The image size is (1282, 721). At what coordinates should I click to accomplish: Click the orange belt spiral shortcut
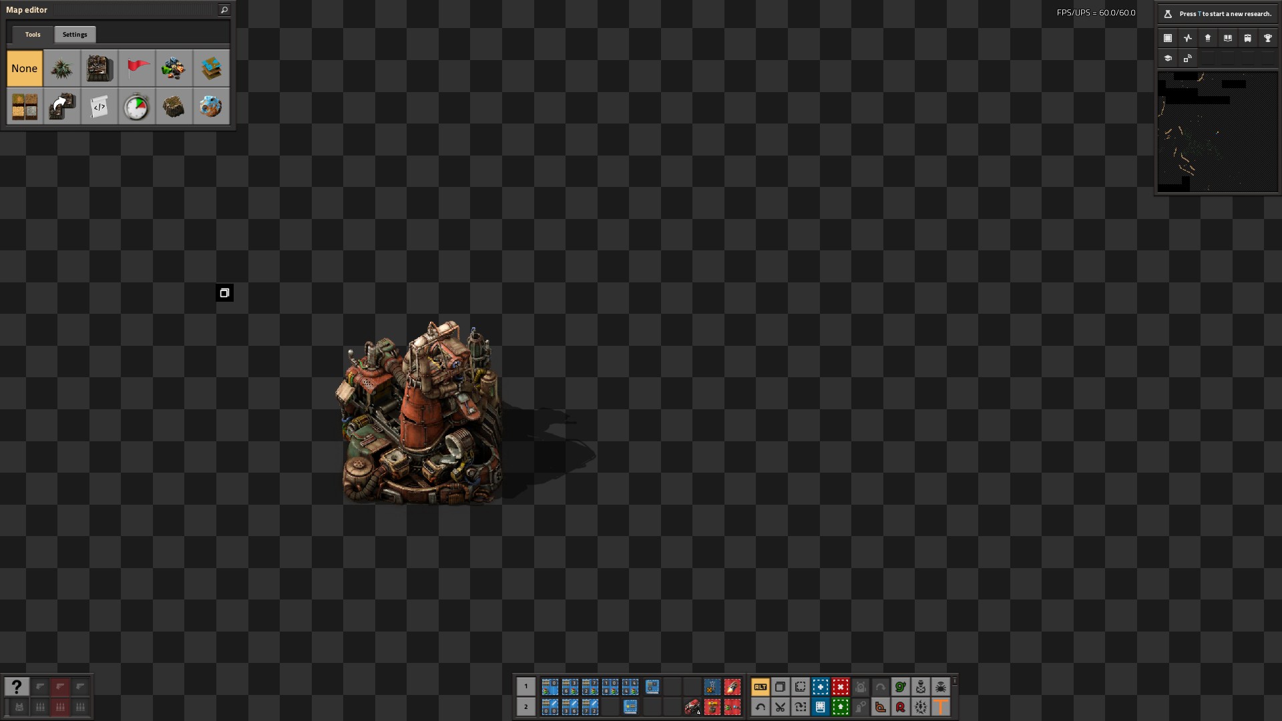881,706
